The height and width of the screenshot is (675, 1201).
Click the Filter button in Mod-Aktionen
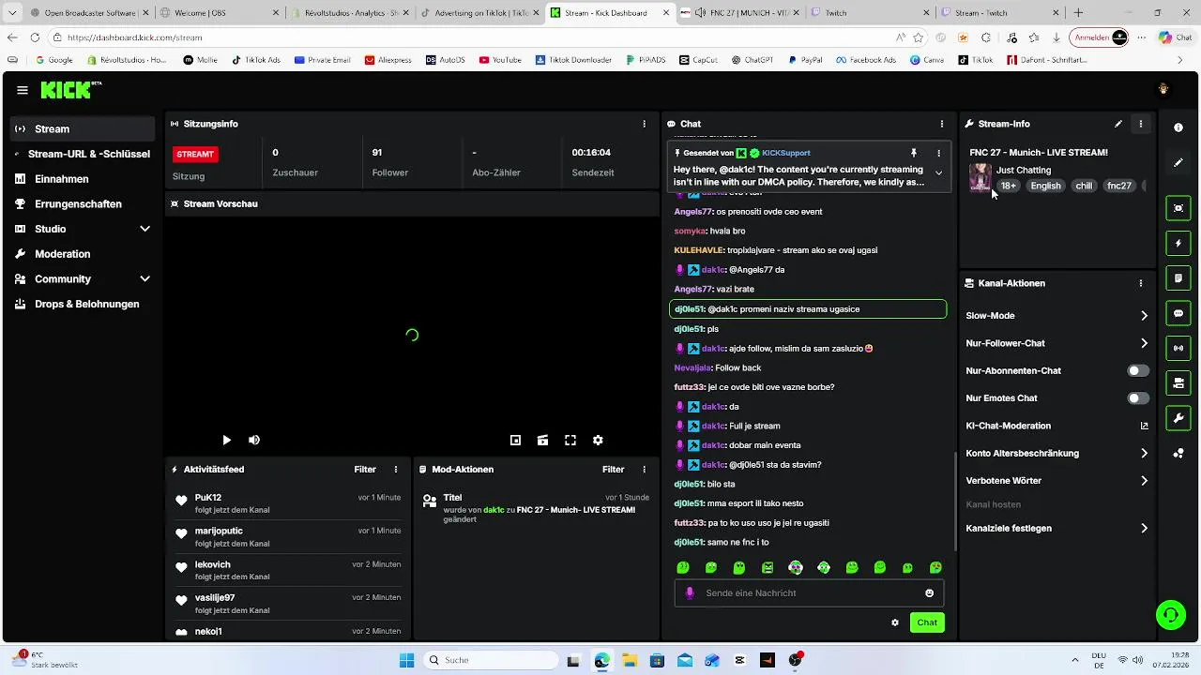point(613,470)
